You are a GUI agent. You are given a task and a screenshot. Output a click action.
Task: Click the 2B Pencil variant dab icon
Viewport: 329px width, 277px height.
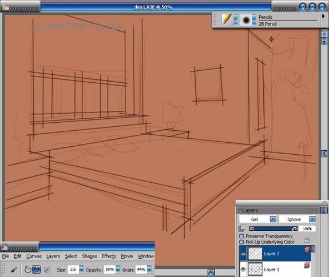(245, 20)
